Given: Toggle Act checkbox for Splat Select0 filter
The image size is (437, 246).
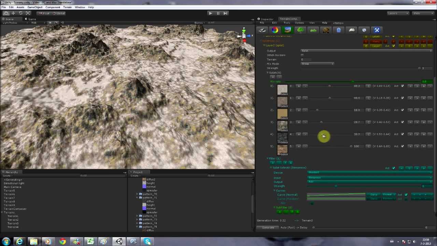Looking at the screenshot, I should 394,168.
